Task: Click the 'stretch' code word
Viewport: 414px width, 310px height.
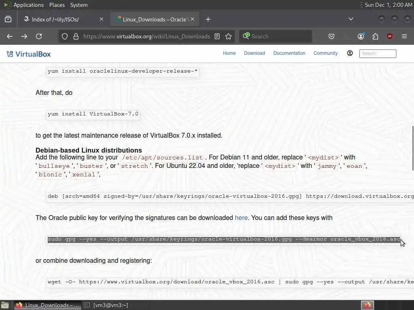Action: [134, 166]
